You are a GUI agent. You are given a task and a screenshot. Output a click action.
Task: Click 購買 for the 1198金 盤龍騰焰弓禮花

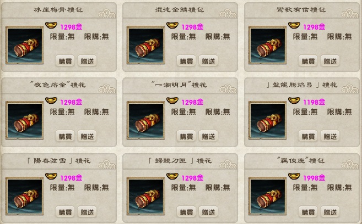(x=308, y=136)
